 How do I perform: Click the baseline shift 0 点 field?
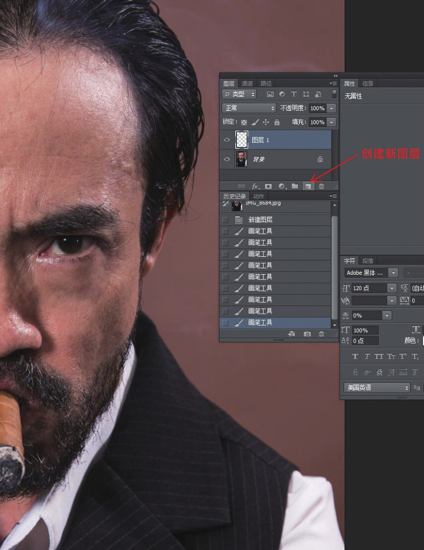click(365, 340)
